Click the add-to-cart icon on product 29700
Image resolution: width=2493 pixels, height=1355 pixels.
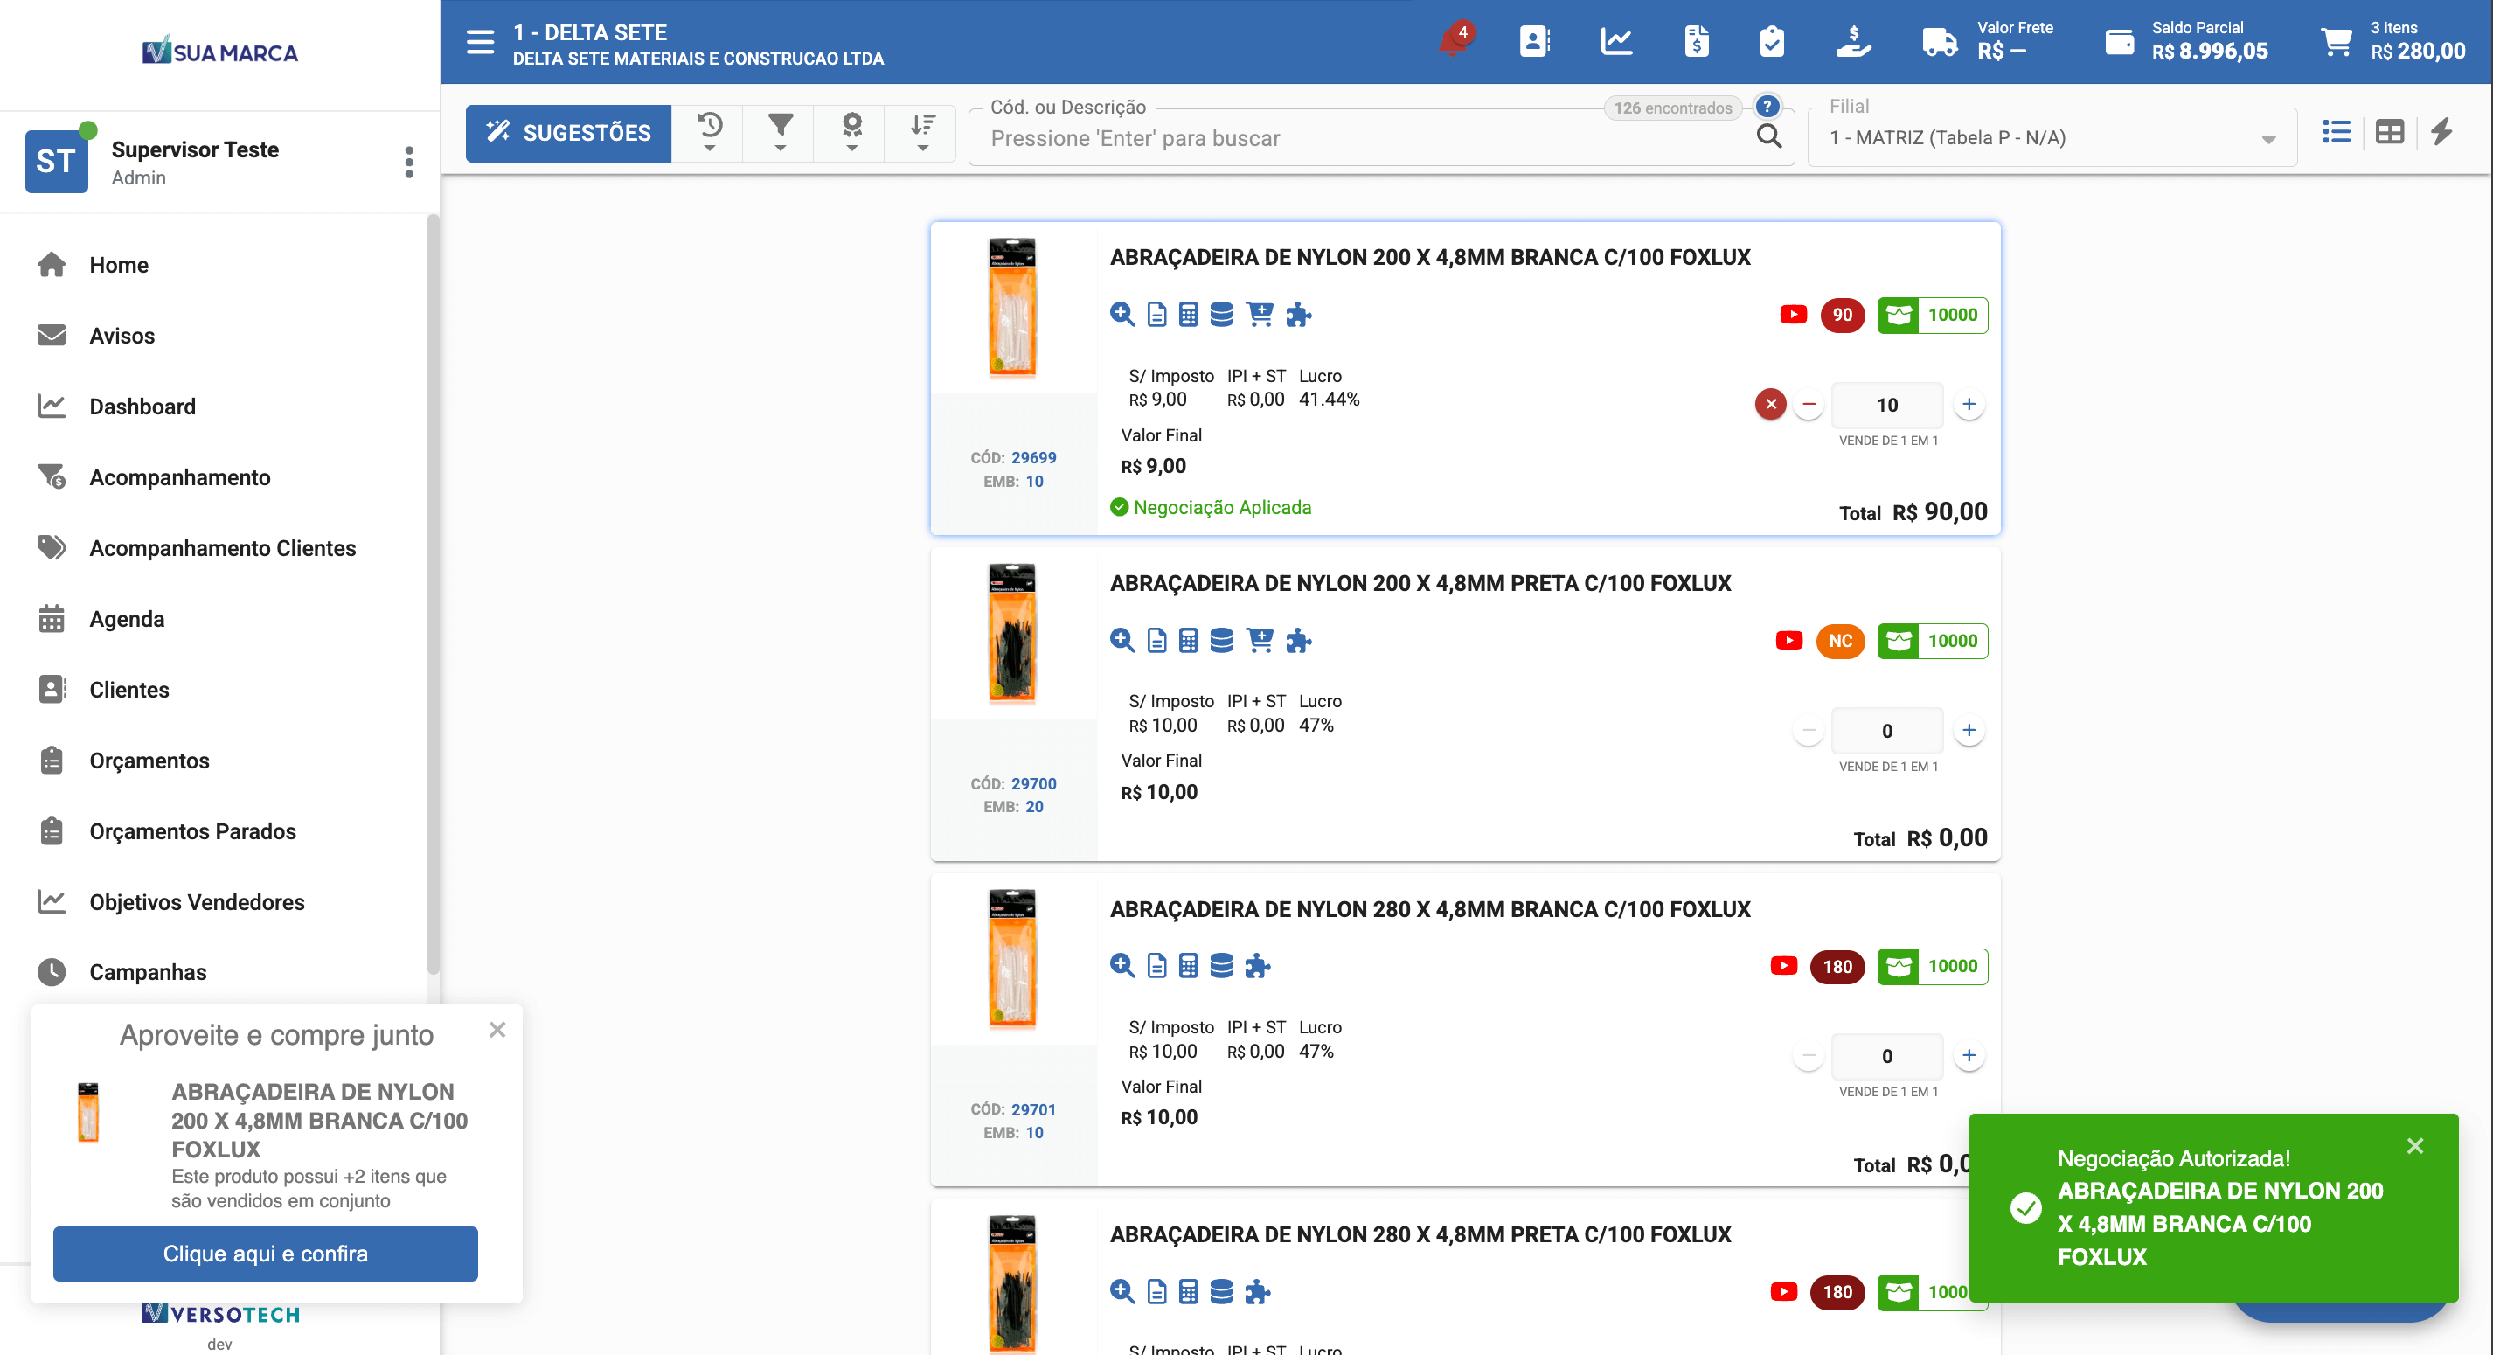1259,640
